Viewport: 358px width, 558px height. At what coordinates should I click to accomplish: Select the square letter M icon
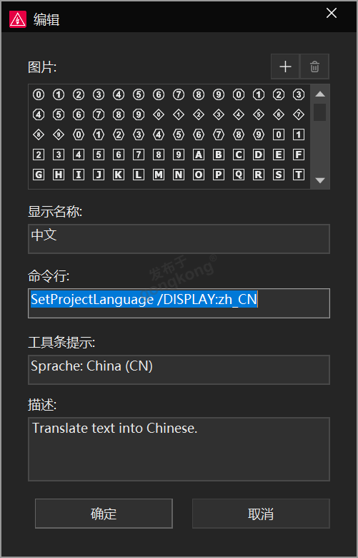click(x=159, y=175)
